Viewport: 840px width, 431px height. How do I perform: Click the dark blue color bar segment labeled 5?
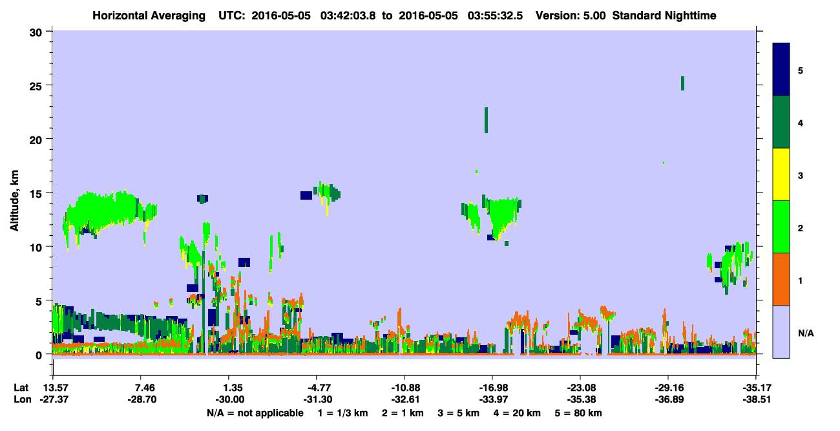pyautogui.click(x=781, y=70)
